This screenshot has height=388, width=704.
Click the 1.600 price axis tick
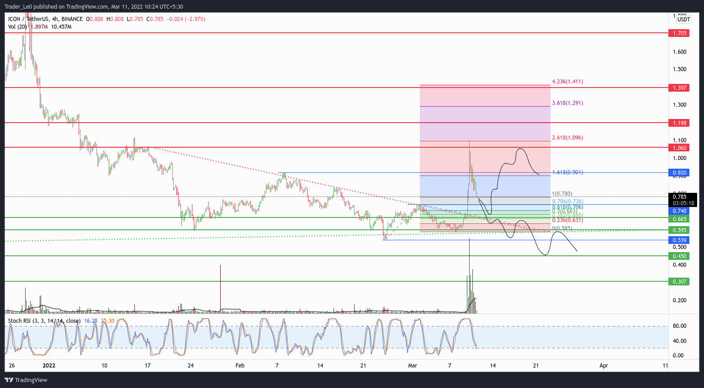tap(679, 52)
